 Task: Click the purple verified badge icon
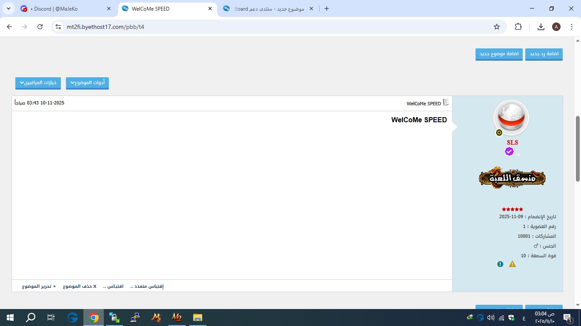pyautogui.click(x=509, y=152)
